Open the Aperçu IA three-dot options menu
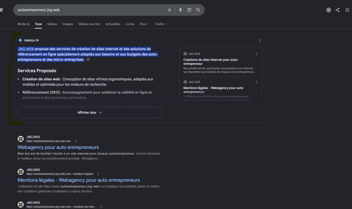The image size is (352, 209). [260, 40]
